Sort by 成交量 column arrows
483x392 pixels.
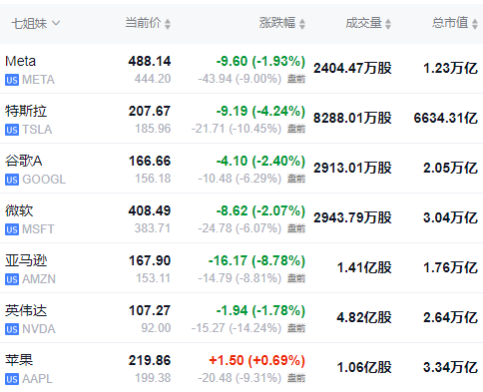coord(388,24)
